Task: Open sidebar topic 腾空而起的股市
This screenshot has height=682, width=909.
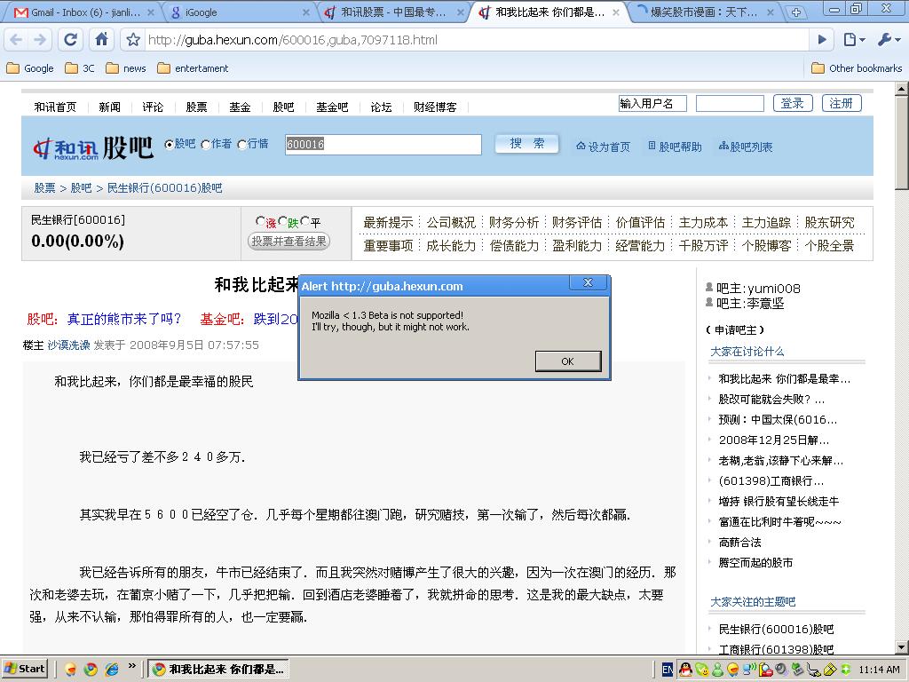Action: pos(755,562)
